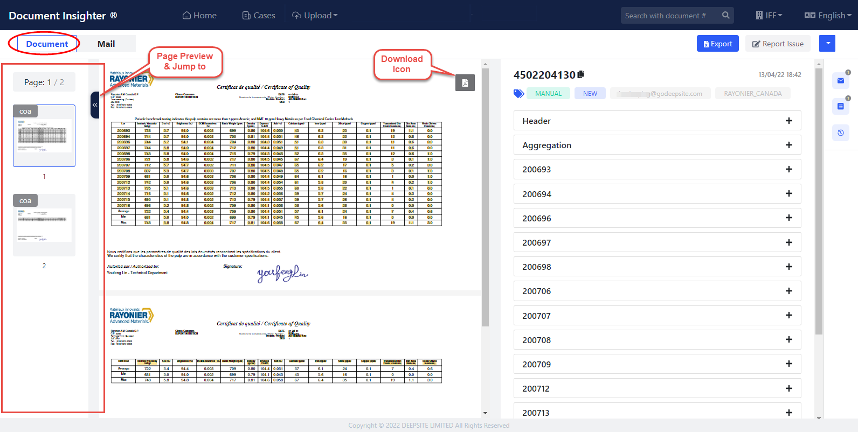
Task: Go to Cases in the navbar
Action: (259, 16)
